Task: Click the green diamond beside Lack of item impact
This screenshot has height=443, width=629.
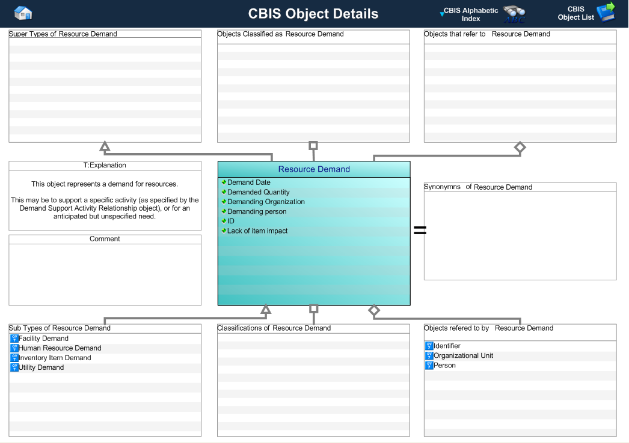Action: click(x=224, y=231)
